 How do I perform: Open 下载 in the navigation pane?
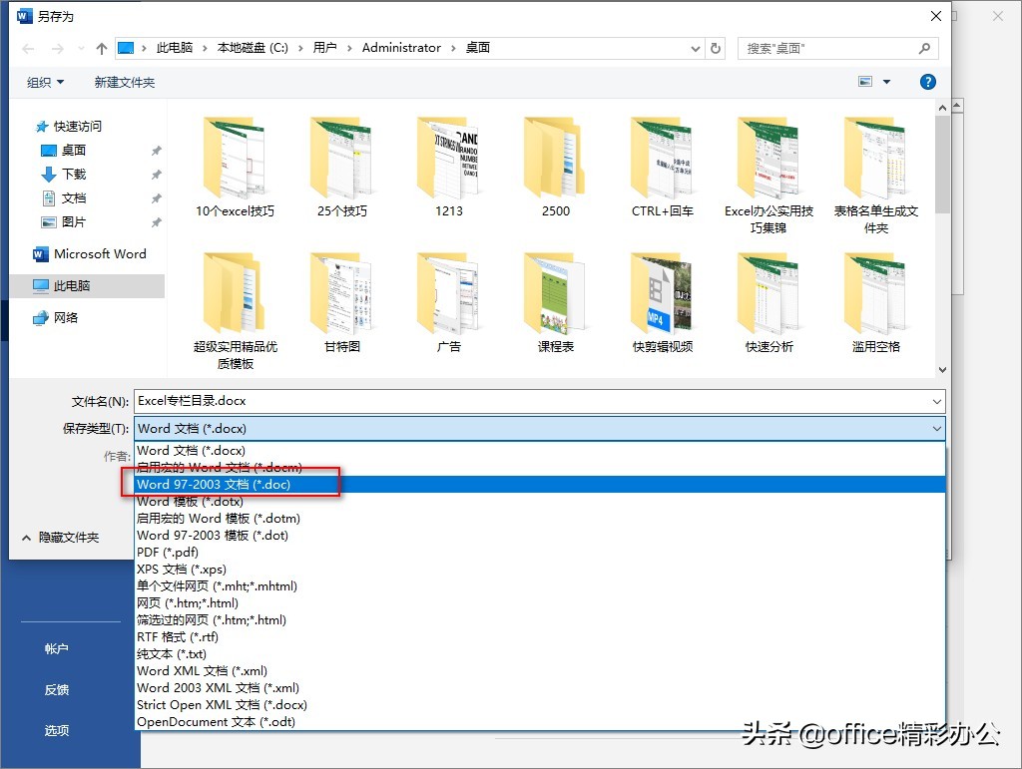point(73,174)
